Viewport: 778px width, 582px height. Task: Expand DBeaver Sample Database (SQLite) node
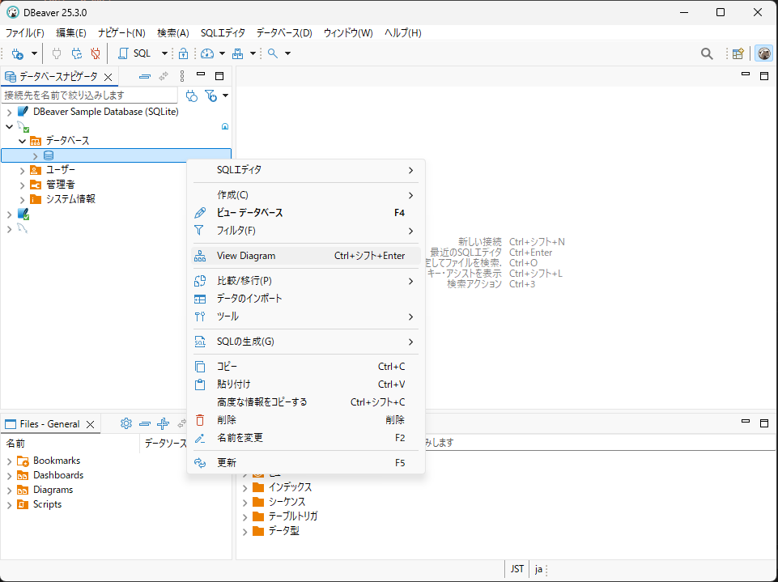pos(9,113)
